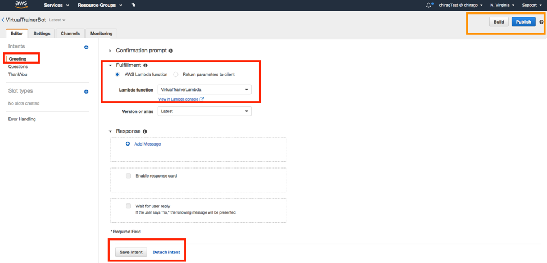
Task: Click the Publish button
Action: pyautogui.click(x=523, y=22)
